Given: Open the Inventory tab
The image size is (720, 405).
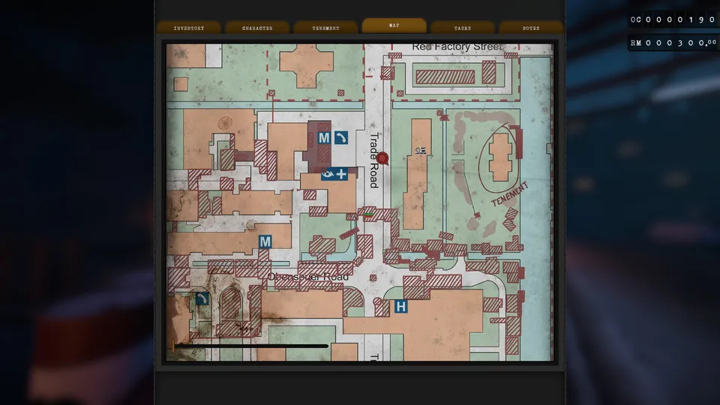Looking at the screenshot, I should [x=189, y=28].
